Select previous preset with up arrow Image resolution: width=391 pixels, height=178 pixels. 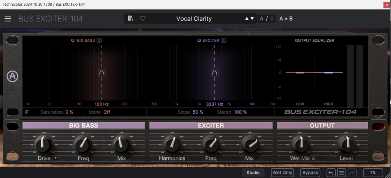(x=247, y=18)
